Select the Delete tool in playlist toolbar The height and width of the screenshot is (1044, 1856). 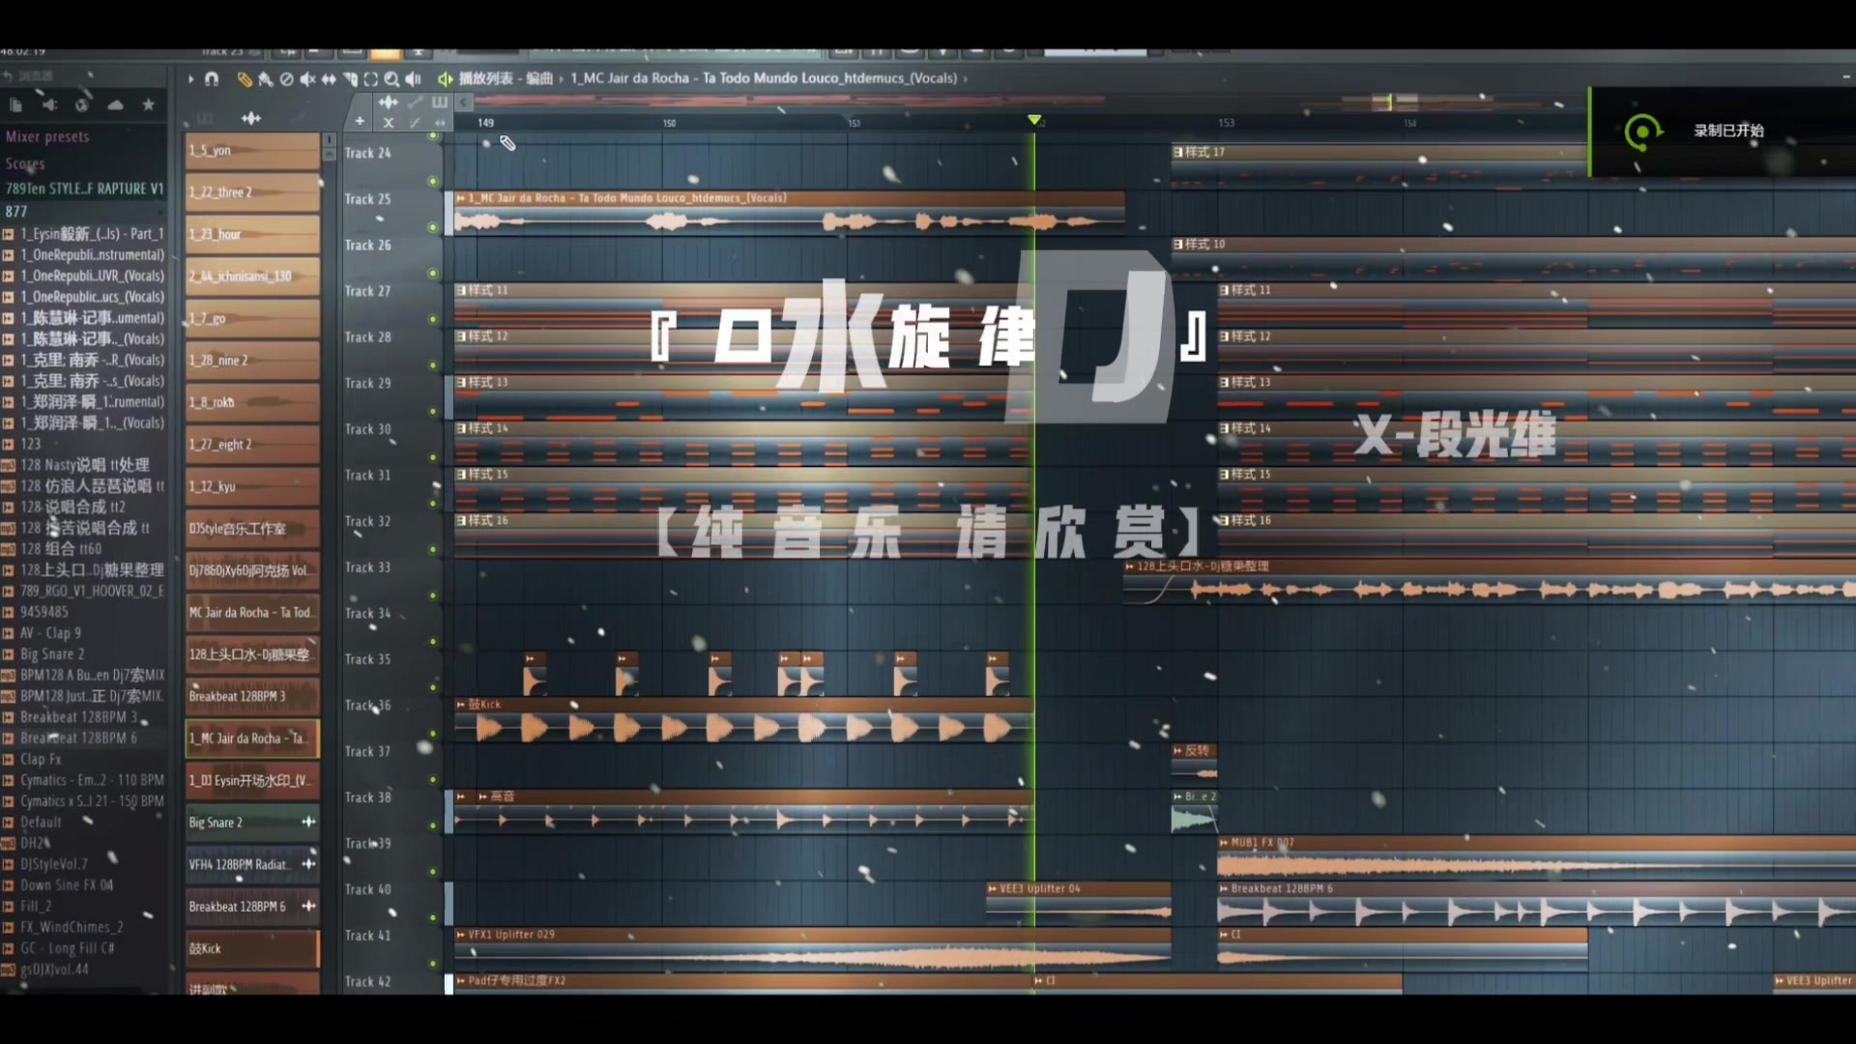286,79
